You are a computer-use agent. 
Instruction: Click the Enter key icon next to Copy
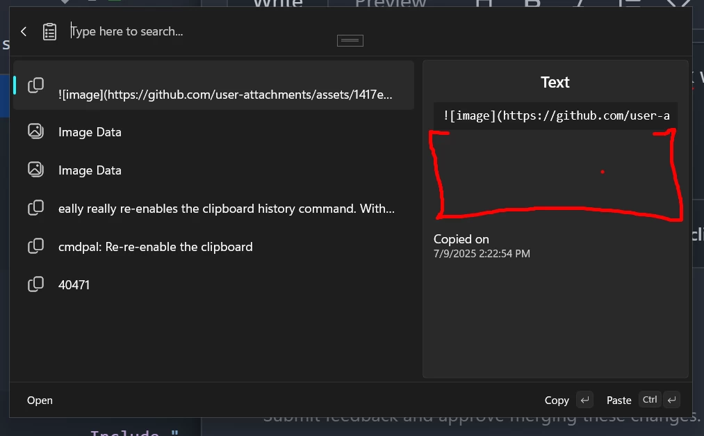coord(585,400)
